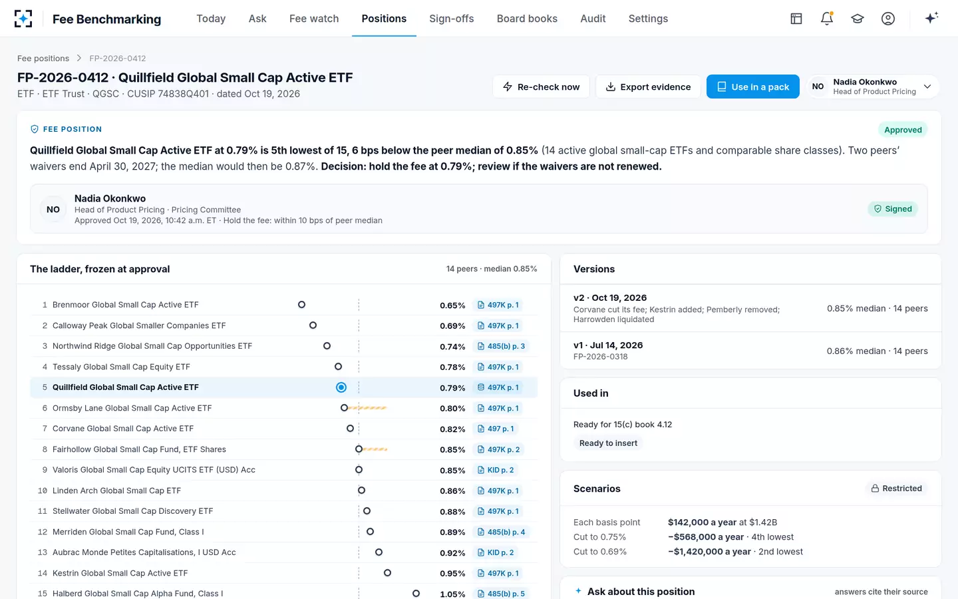The height and width of the screenshot is (599, 958).
Task: Click the Signed shield badge
Action: (x=893, y=209)
